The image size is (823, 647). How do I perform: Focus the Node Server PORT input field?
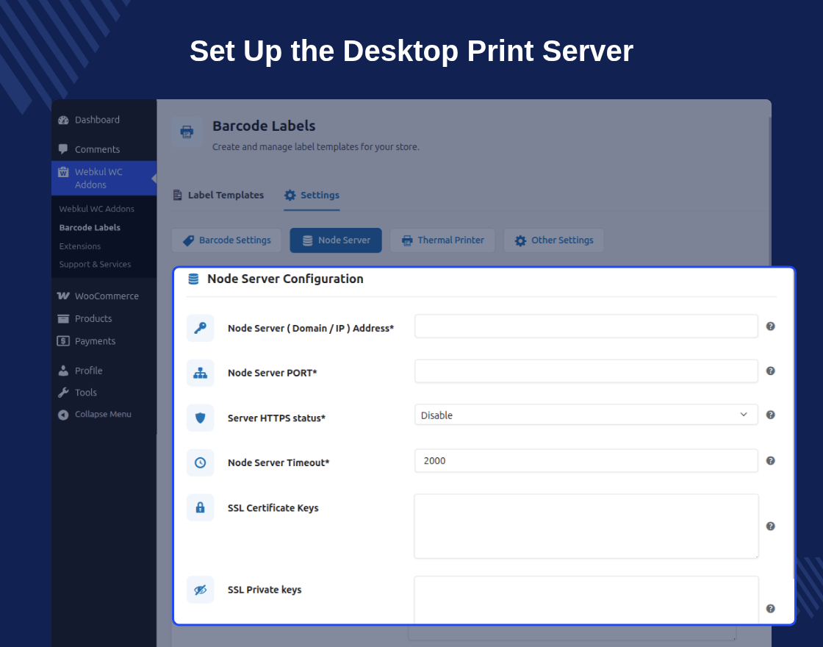(586, 371)
